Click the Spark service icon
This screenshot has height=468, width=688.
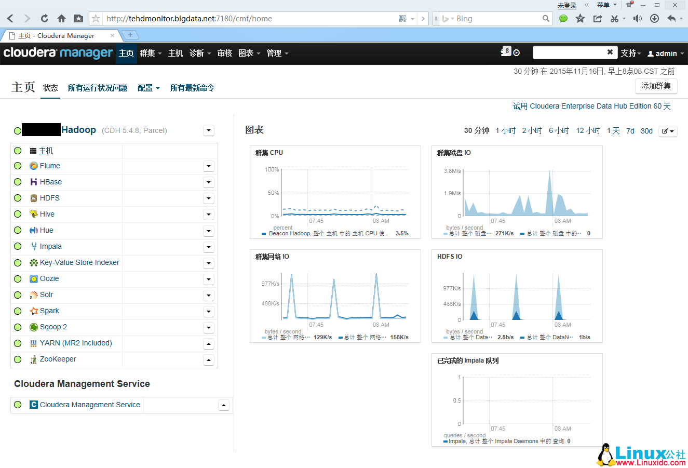(x=32, y=311)
